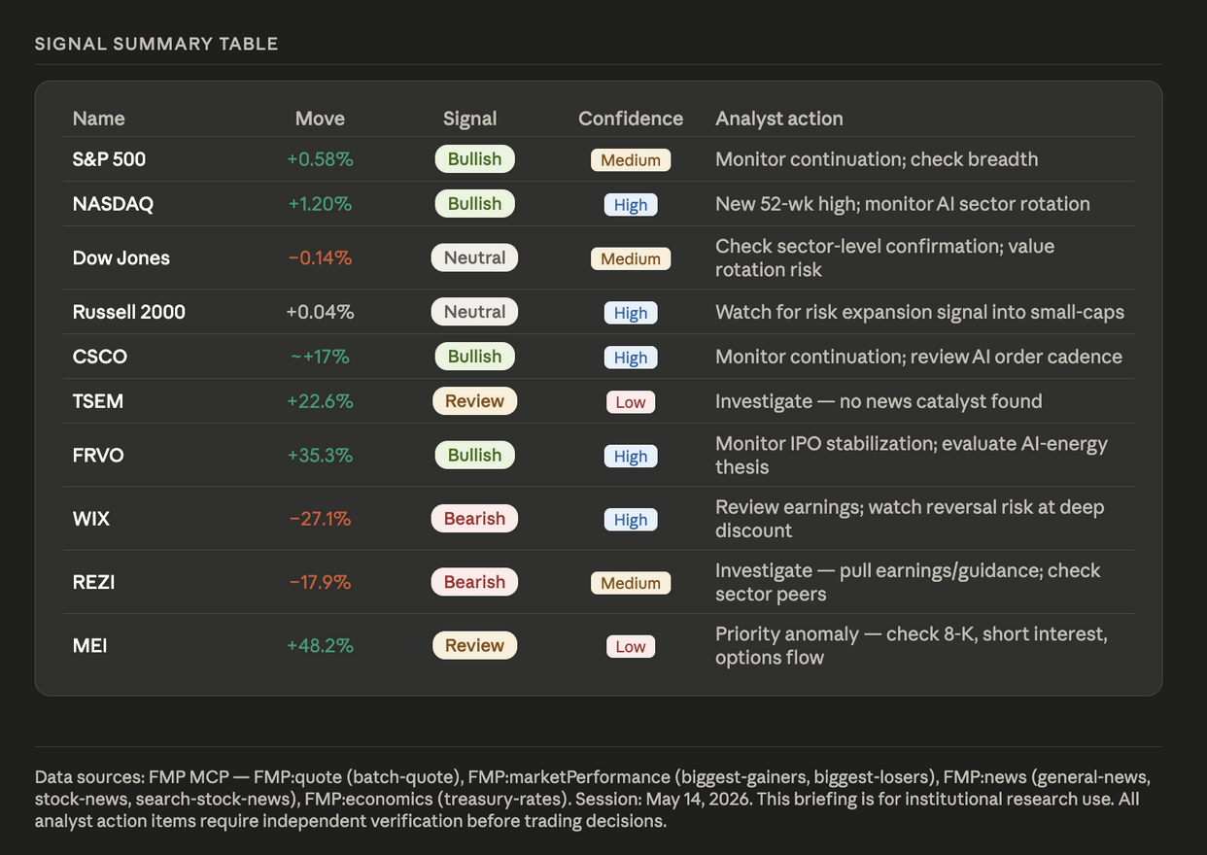Viewport: 1207px width, 855px height.
Task: Click the Bullish badge for S&P 500
Action: click(x=474, y=159)
